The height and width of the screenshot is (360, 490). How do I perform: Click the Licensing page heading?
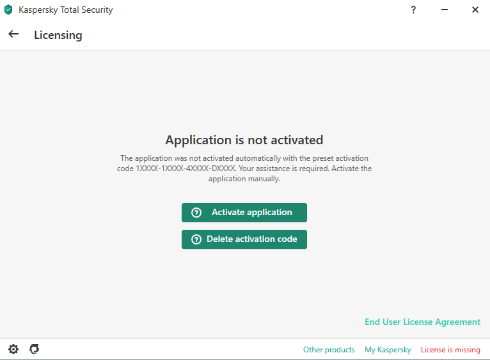tap(58, 35)
